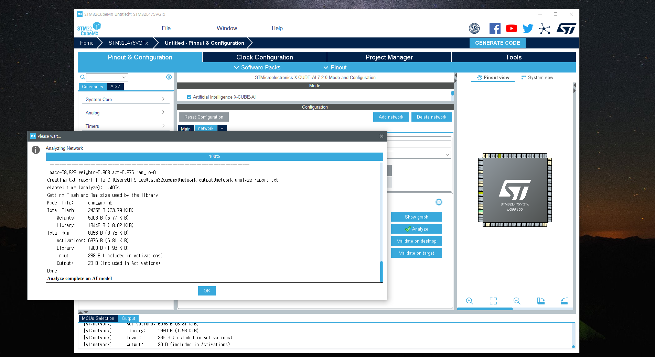Select the network configuration tab
This screenshot has height=357, width=655.
click(x=206, y=129)
